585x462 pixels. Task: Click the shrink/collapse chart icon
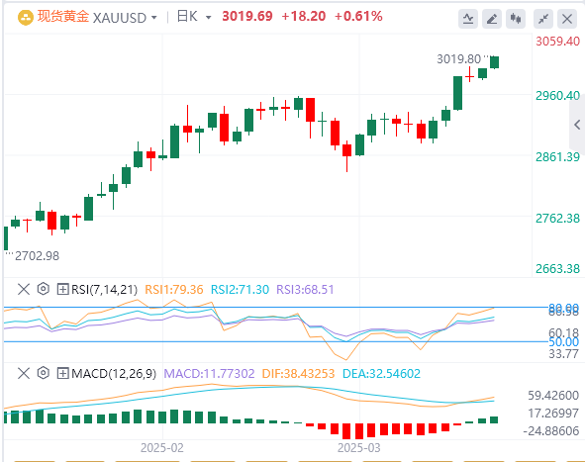(543, 18)
